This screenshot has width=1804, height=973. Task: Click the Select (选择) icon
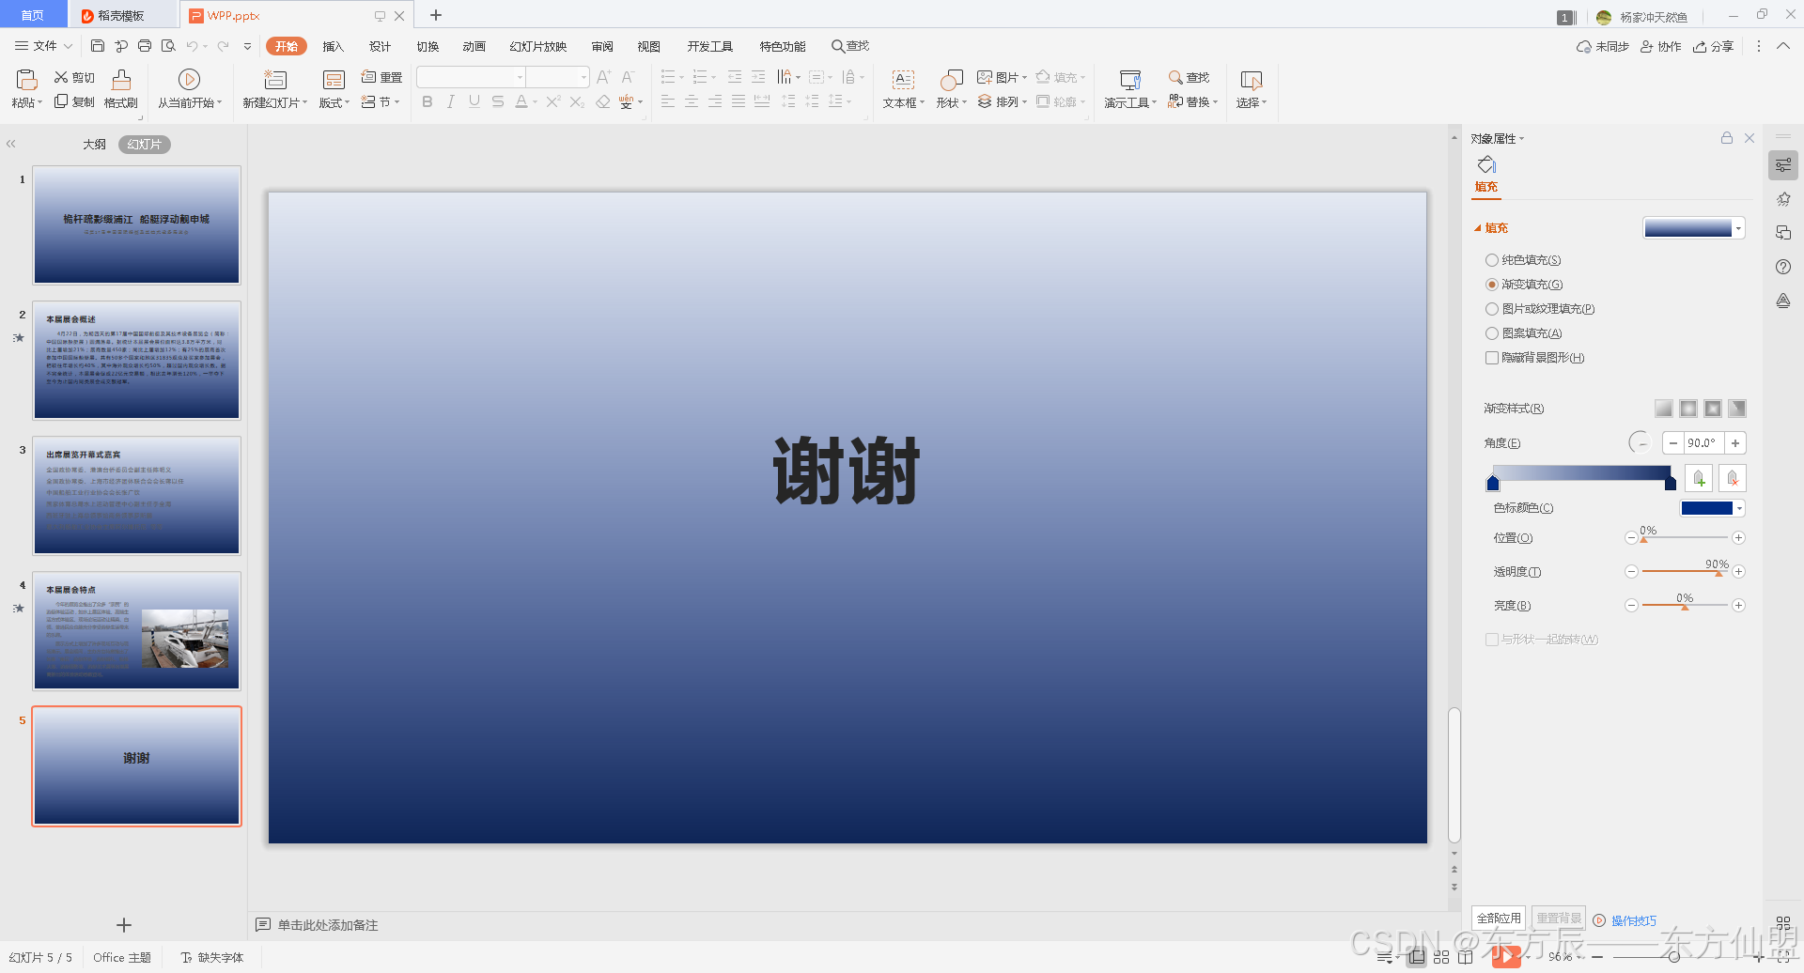[x=1252, y=80]
